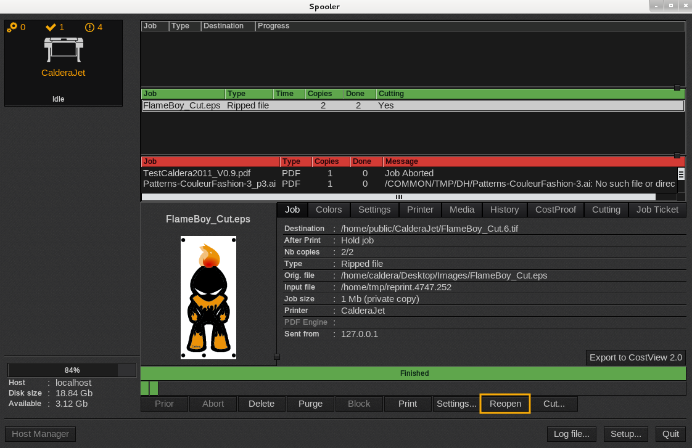Click the resize handle below the green job list
This screenshot has width=692, height=448.
click(677, 156)
